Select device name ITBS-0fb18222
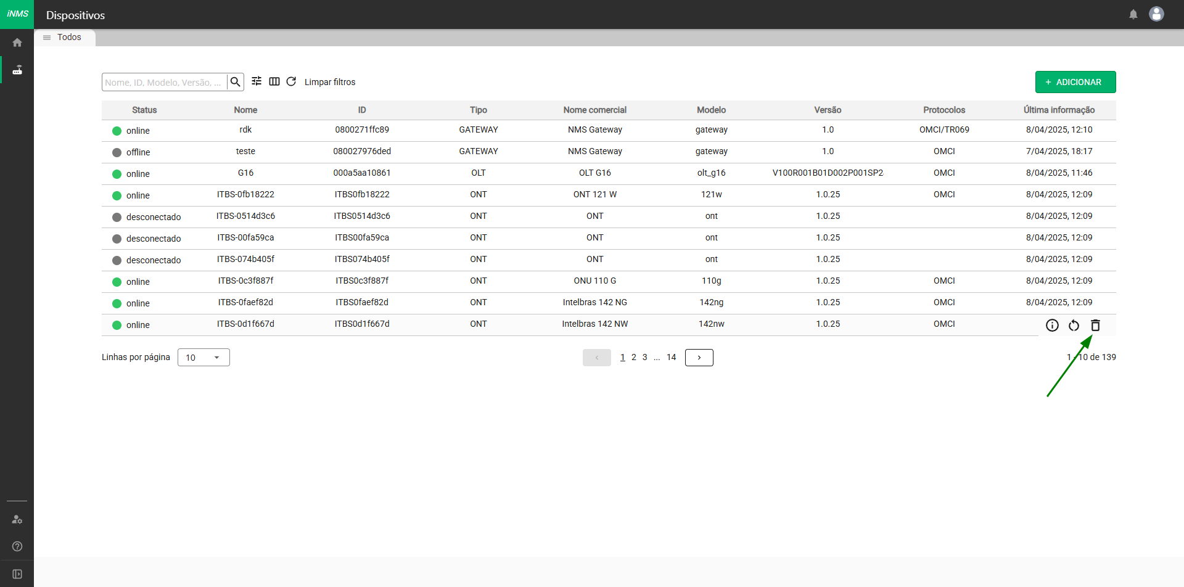Image resolution: width=1184 pixels, height=587 pixels. click(x=245, y=194)
